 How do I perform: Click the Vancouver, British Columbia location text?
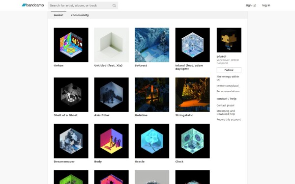coord(228,62)
